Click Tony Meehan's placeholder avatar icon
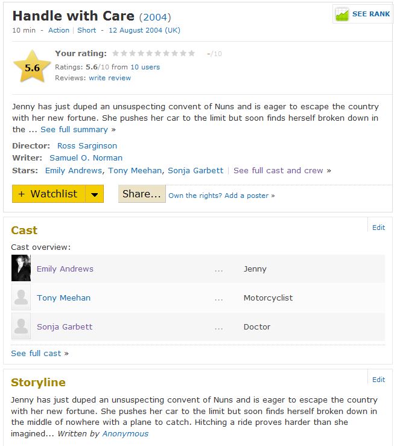The image size is (394, 446). point(21,298)
